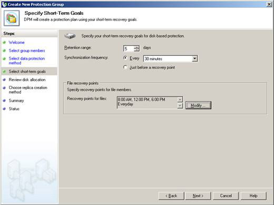Screen dimensions: 274x205
Task: Click the green bullet beside Welcome
Action: [4, 42]
